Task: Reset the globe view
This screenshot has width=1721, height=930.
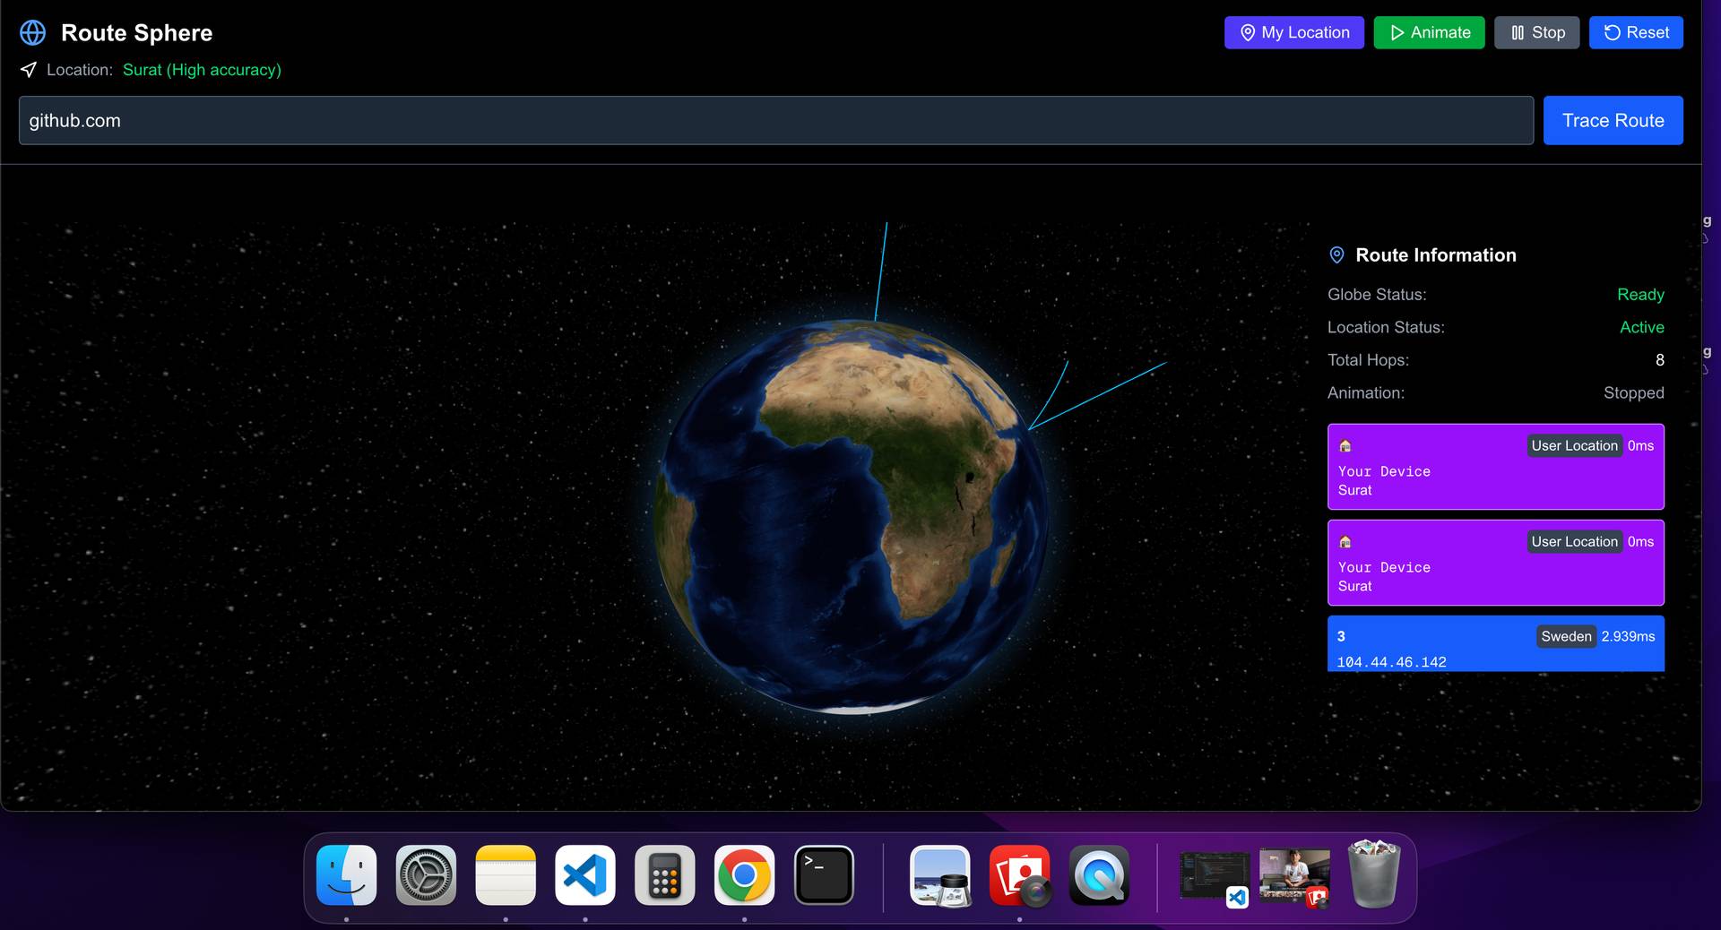Action: pos(1636,32)
